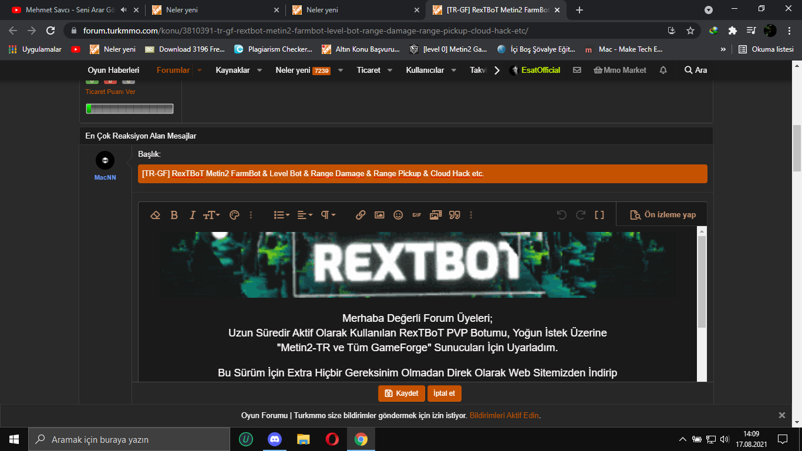Screen dimensions: 802x451
Task: Click the Ara search button
Action: pos(696,70)
